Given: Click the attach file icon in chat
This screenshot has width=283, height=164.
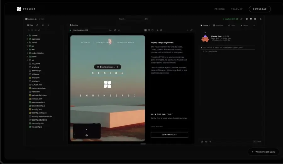Looking at the screenshot, I should point(202,142).
